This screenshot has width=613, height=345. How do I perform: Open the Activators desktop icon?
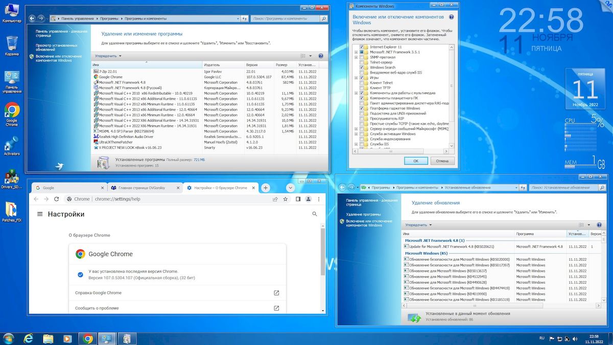point(12,146)
